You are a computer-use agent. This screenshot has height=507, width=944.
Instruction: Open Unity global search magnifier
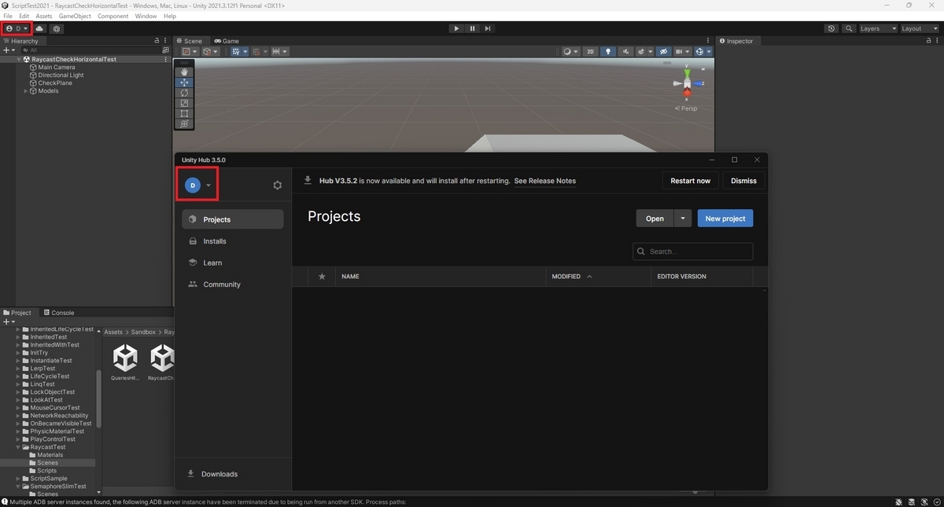[x=850, y=28]
